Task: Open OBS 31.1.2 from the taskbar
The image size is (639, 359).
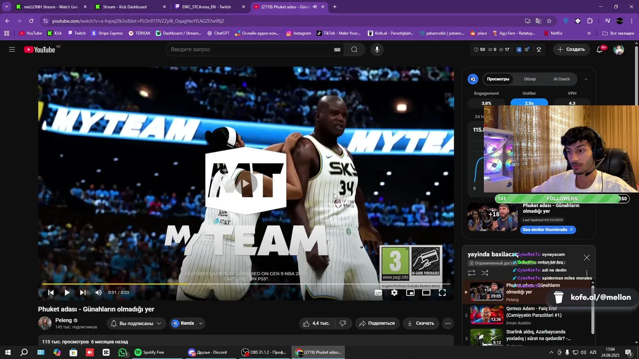Action: pyautogui.click(x=264, y=353)
